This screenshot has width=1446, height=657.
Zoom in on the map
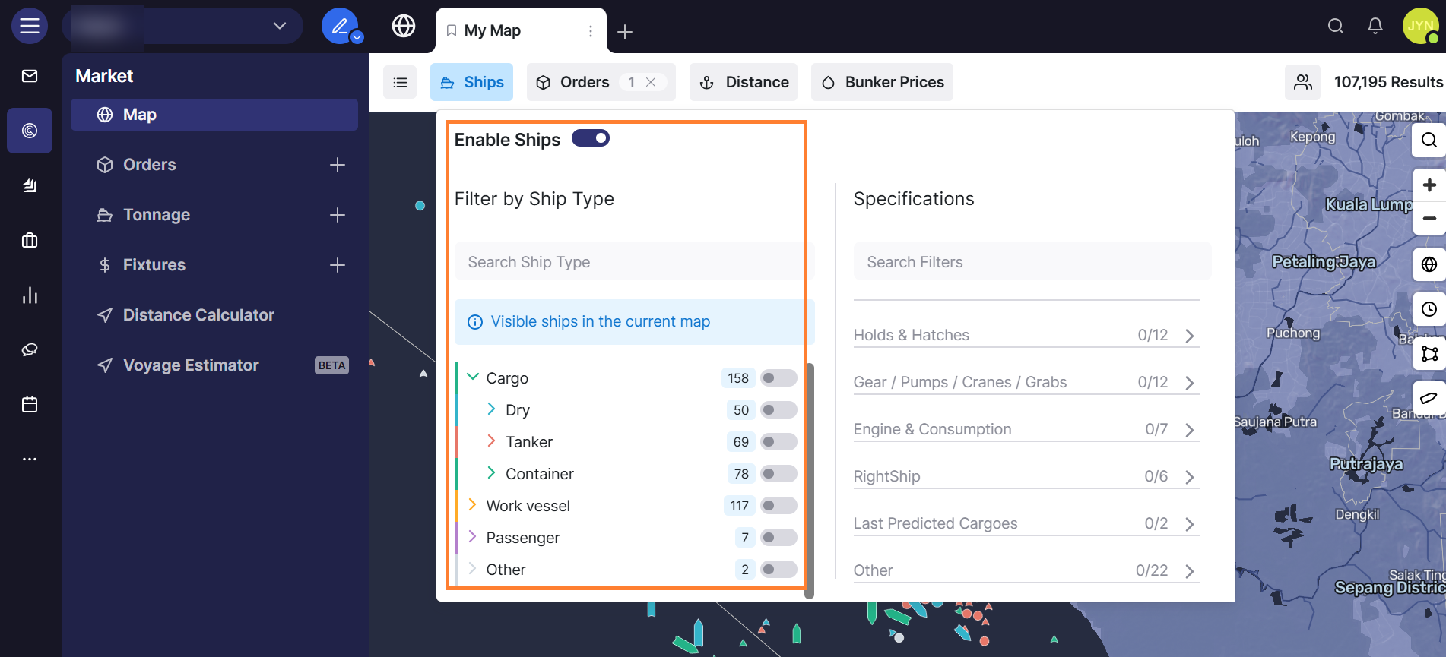1429,185
